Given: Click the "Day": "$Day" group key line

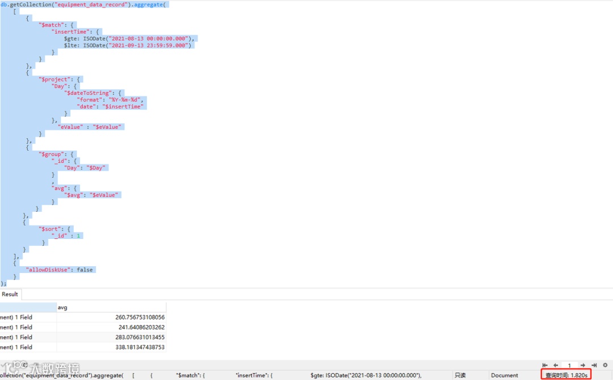Looking at the screenshot, I should pyautogui.click(x=85, y=168).
